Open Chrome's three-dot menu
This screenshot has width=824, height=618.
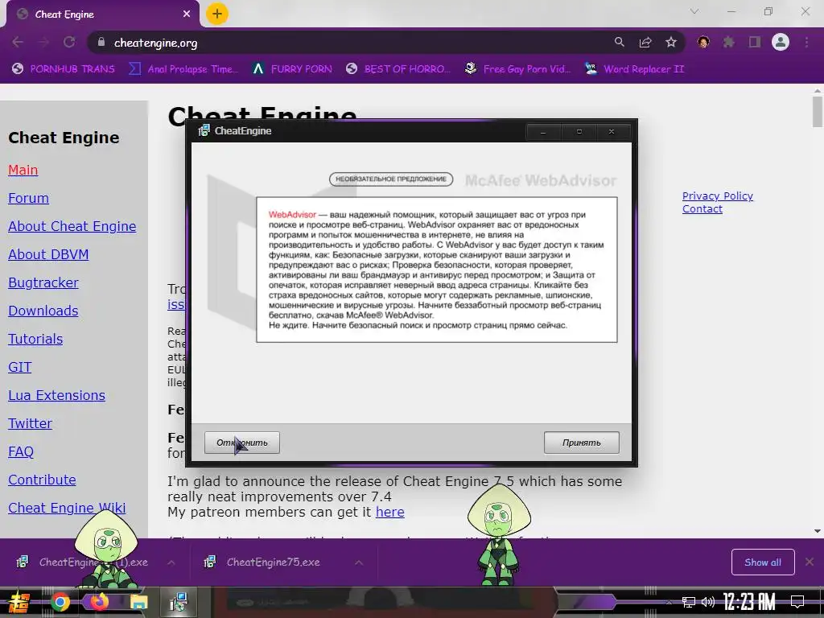click(x=806, y=43)
